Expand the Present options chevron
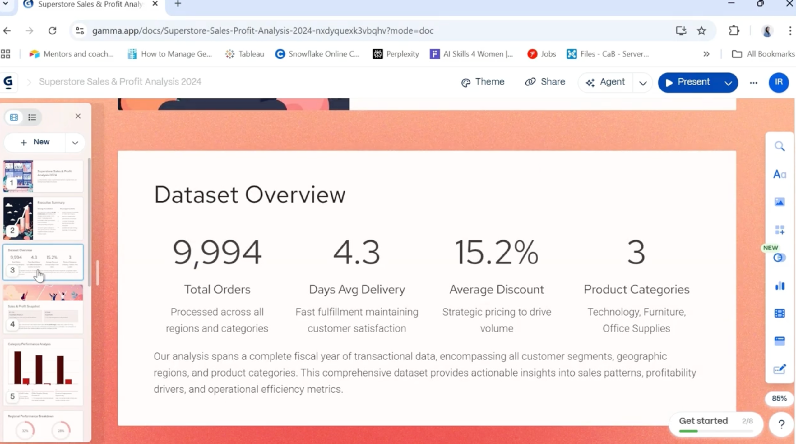796x444 pixels. [728, 83]
